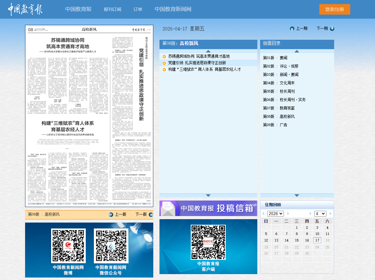Select 第07版：教育视窗 in directory
Viewport: 375px width, 280px height.
coord(279,108)
